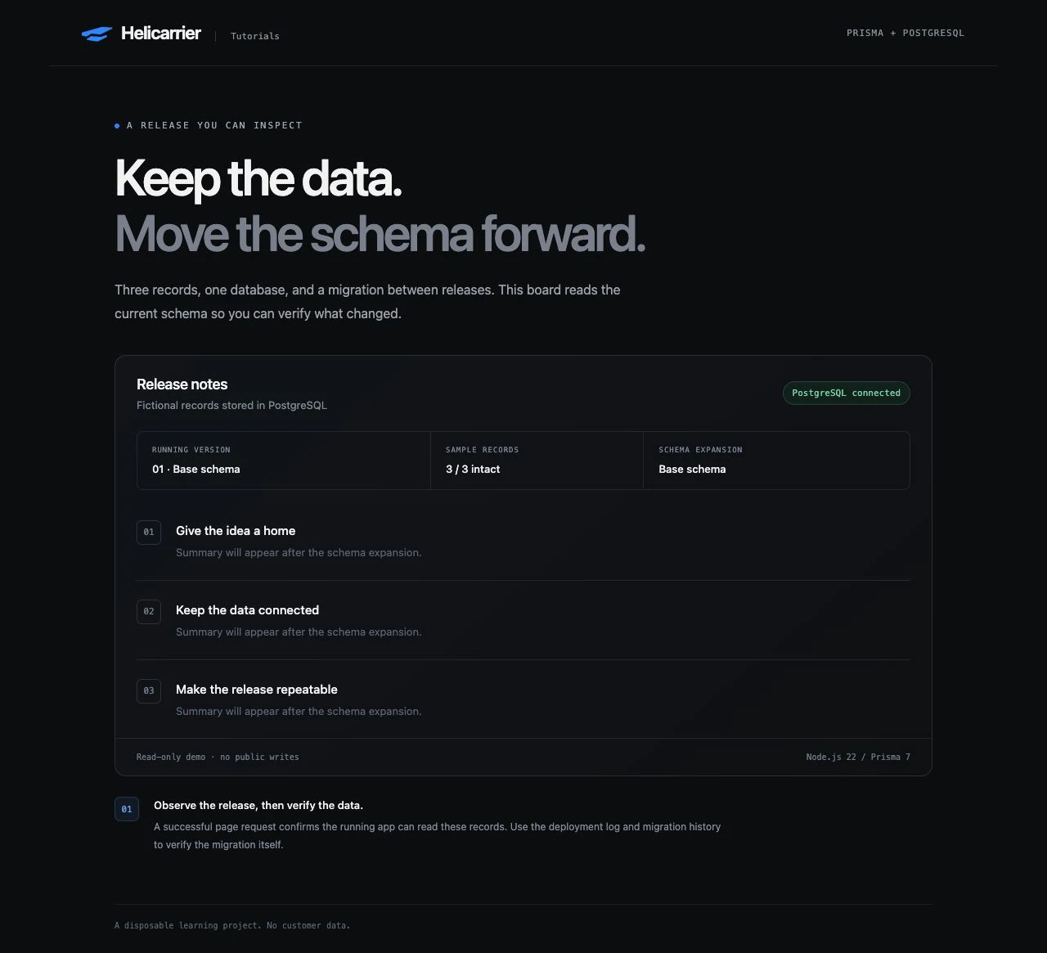
Task: Select the Running Version stat cell
Action: click(284, 461)
